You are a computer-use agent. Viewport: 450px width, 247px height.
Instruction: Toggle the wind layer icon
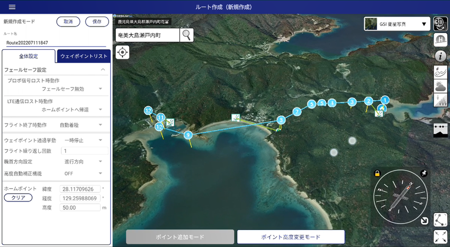point(440,72)
